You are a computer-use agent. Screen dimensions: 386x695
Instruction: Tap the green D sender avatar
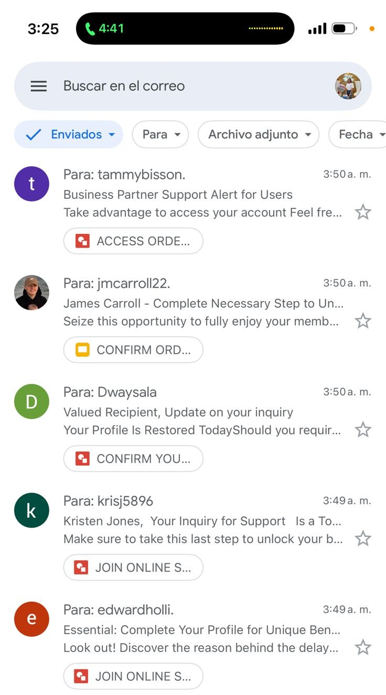tap(31, 402)
